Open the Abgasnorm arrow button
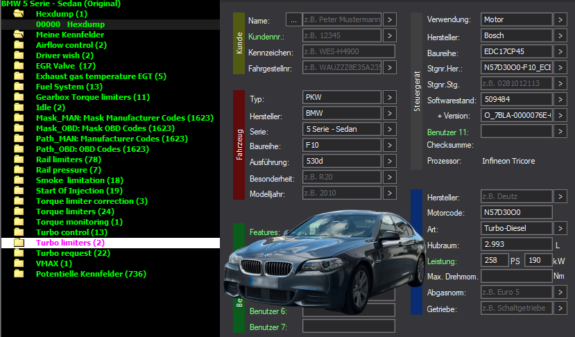This screenshot has width=575, height=337. (x=560, y=292)
